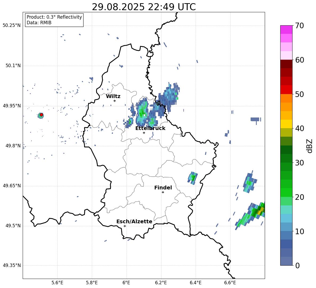
Task: Click the Ettelbruck station cross marker
Action: coord(144,133)
